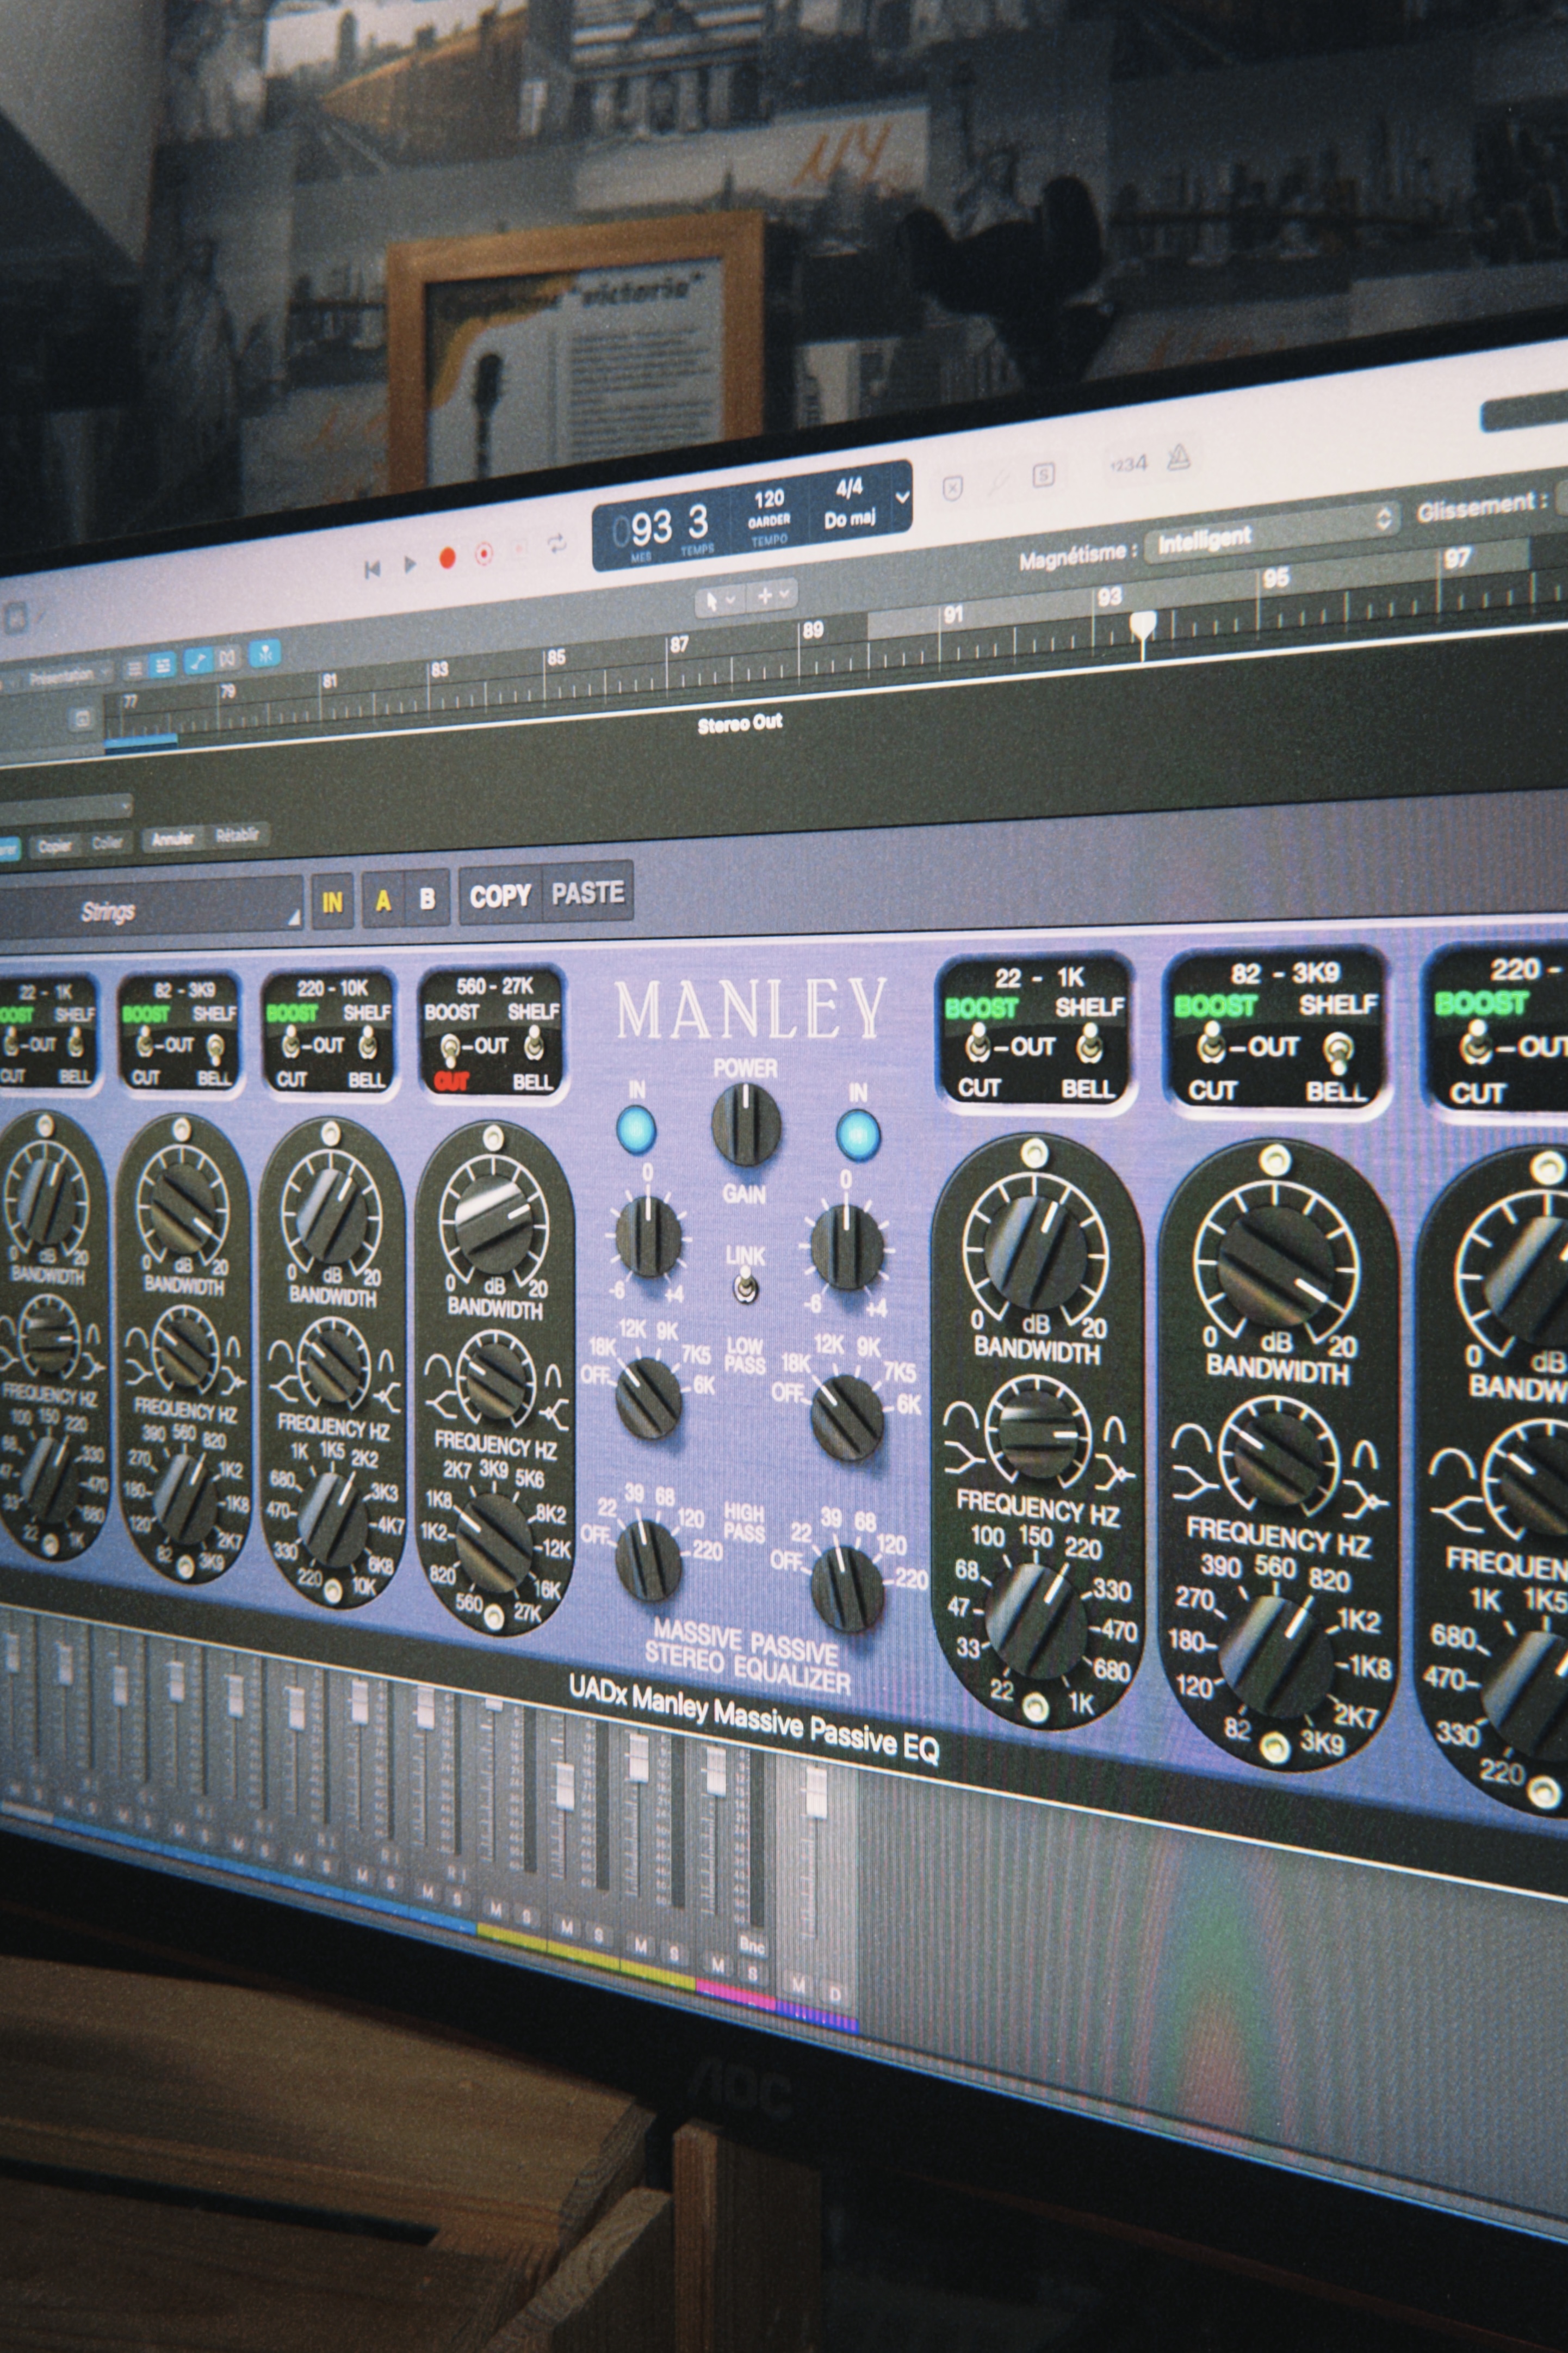Expand the LCD display mode chevron
The width and height of the screenshot is (1568, 2353).
pos(901,496)
